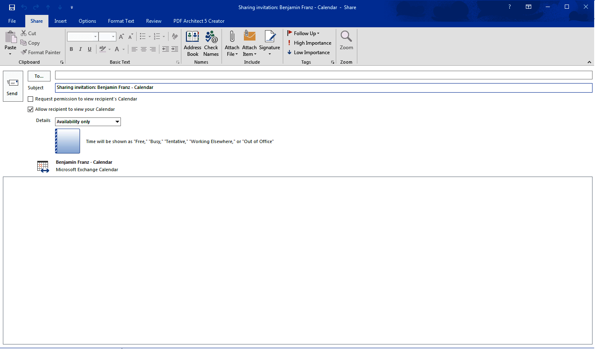Clear all formatting with the eraser icon

point(175,36)
